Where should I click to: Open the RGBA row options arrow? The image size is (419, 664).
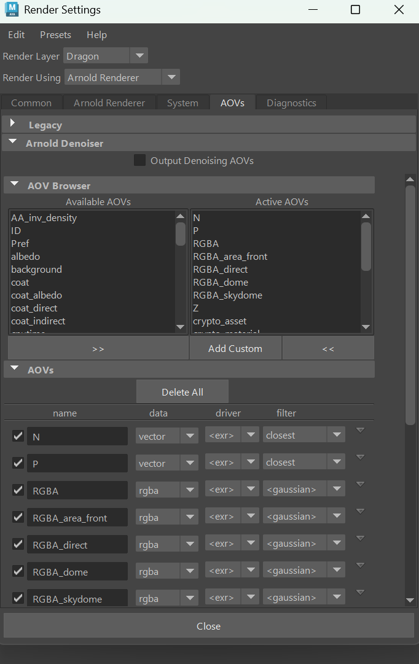pyautogui.click(x=360, y=485)
